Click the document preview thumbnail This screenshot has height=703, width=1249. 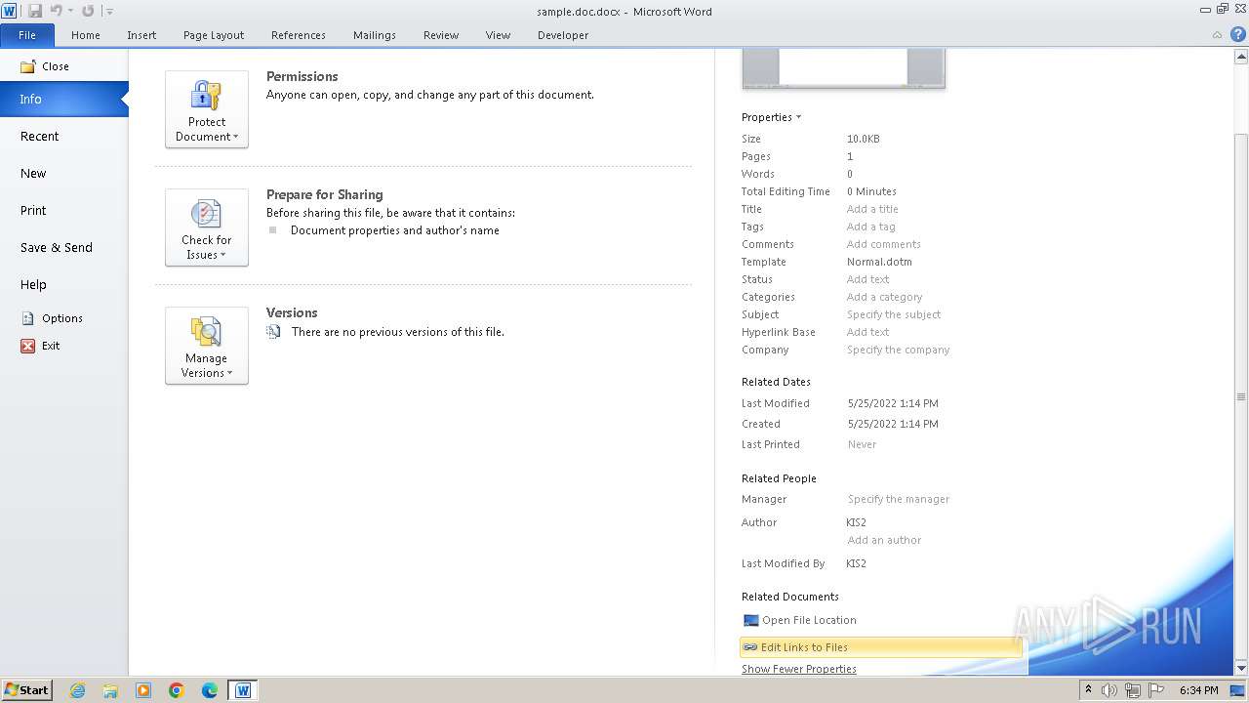[843, 67]
